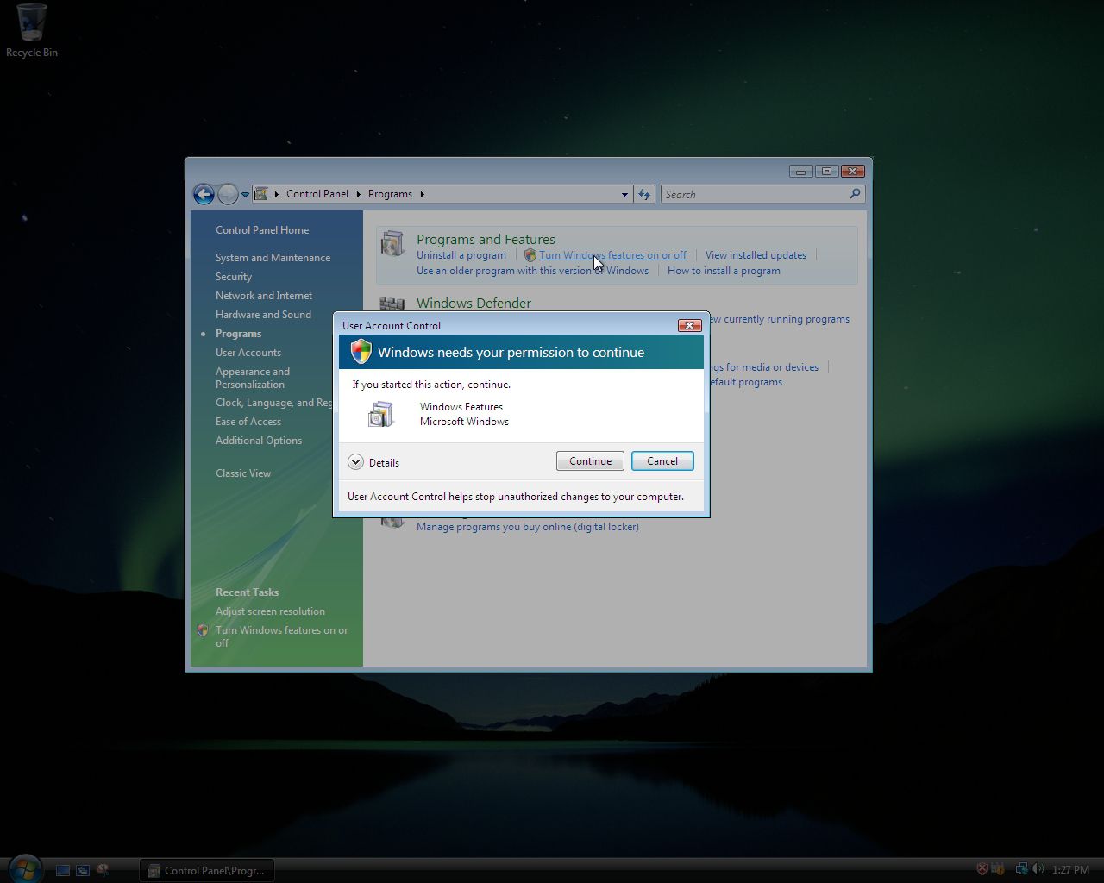Select Programs in the sidebar

tap(238, 334)
